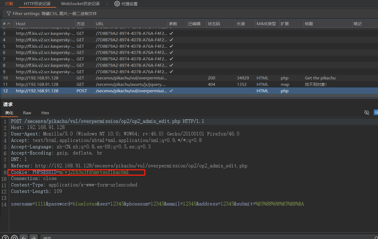Select history row number 8
The height and width of the screenshot is (239, 378).
coord(189,65)
